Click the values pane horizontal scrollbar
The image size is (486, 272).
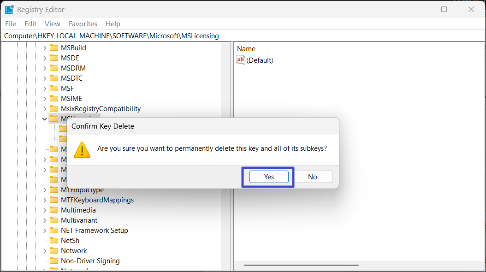click(301, 265)
